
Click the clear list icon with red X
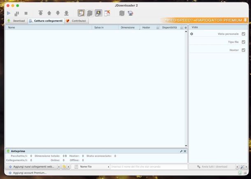[x=107, y=13]
